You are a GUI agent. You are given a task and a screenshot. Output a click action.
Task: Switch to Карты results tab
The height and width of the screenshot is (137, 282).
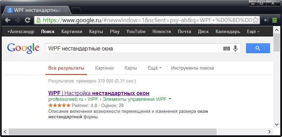coord(131,68)
